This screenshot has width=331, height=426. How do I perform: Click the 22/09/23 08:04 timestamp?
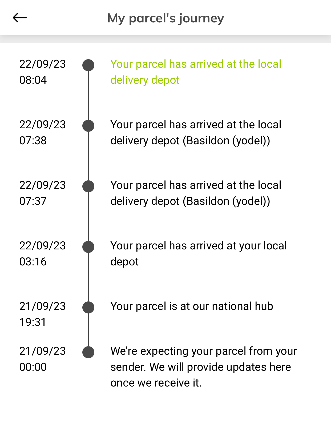42,72
